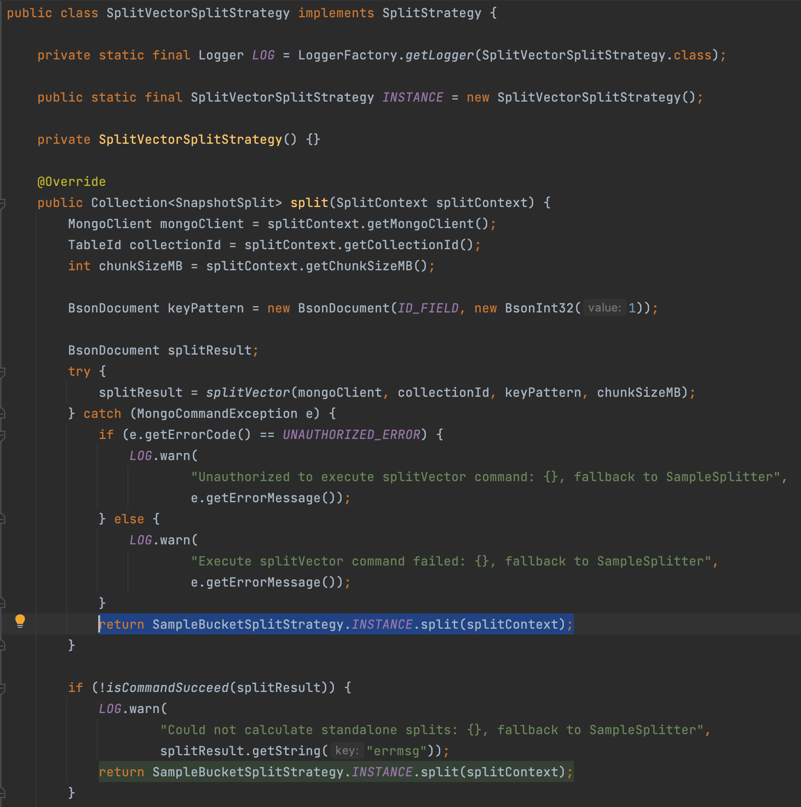The width and height of the screenshot is (801, 807).
Task: Open the lightbulb quick-fix intention menu
Action: (20, 621)
